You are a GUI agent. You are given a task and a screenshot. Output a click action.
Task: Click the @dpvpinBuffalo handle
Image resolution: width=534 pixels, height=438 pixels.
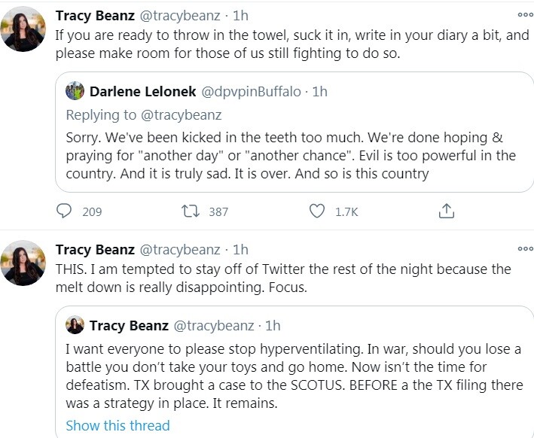click(x=250, y=92)
